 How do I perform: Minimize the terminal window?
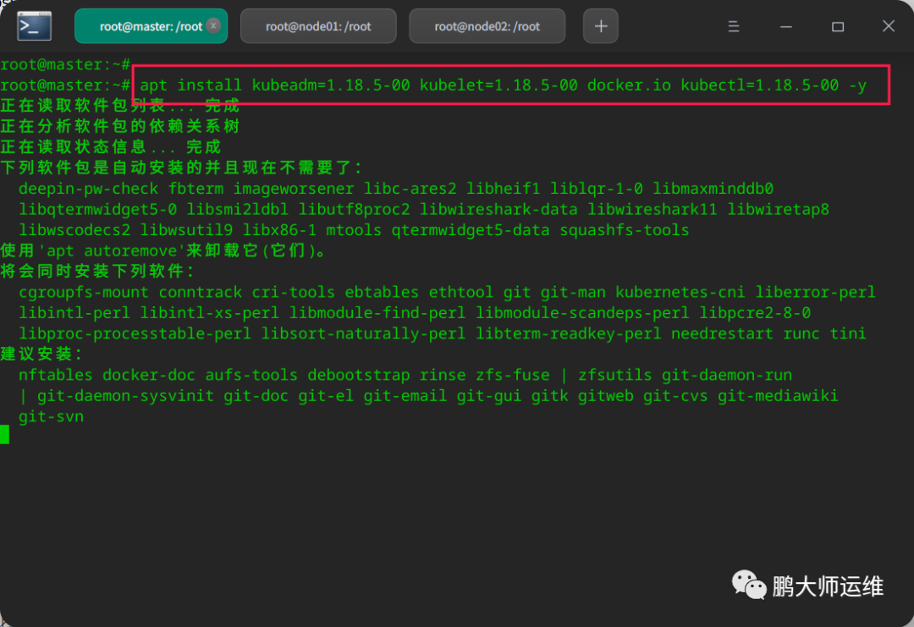pos(785,27)
